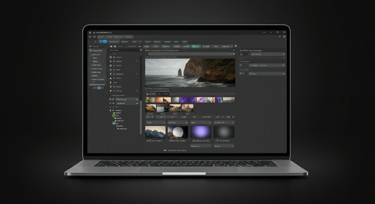Viewport: 375px width, 204px height.
Task: Open the second menu in the application menu bar
Action: point(109,37)
